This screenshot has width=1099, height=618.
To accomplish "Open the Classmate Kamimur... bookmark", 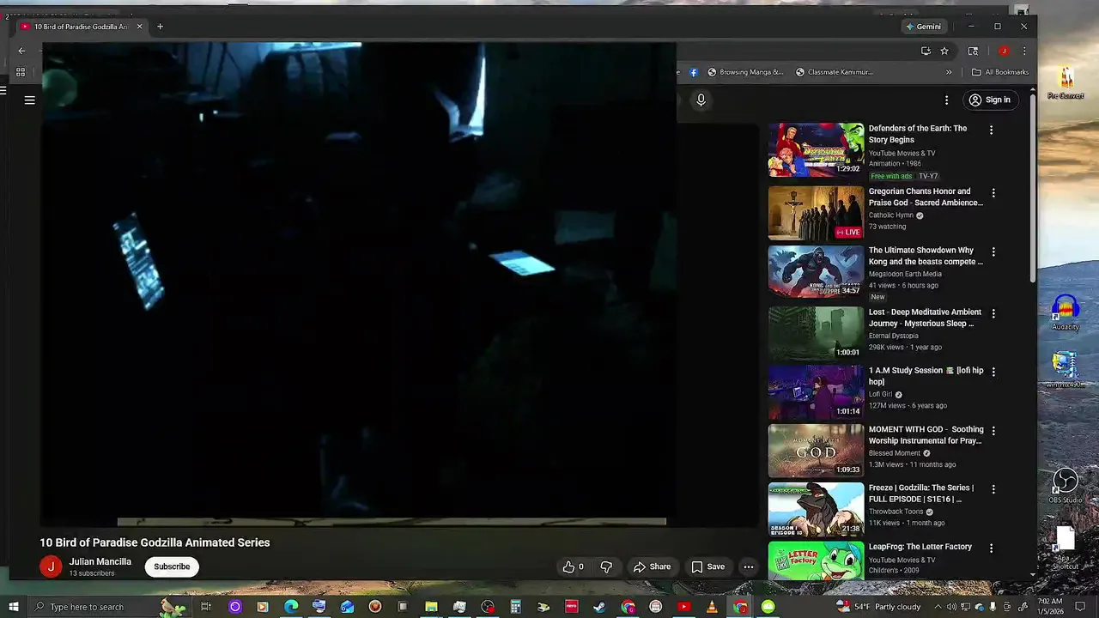I will coord(835,72).
